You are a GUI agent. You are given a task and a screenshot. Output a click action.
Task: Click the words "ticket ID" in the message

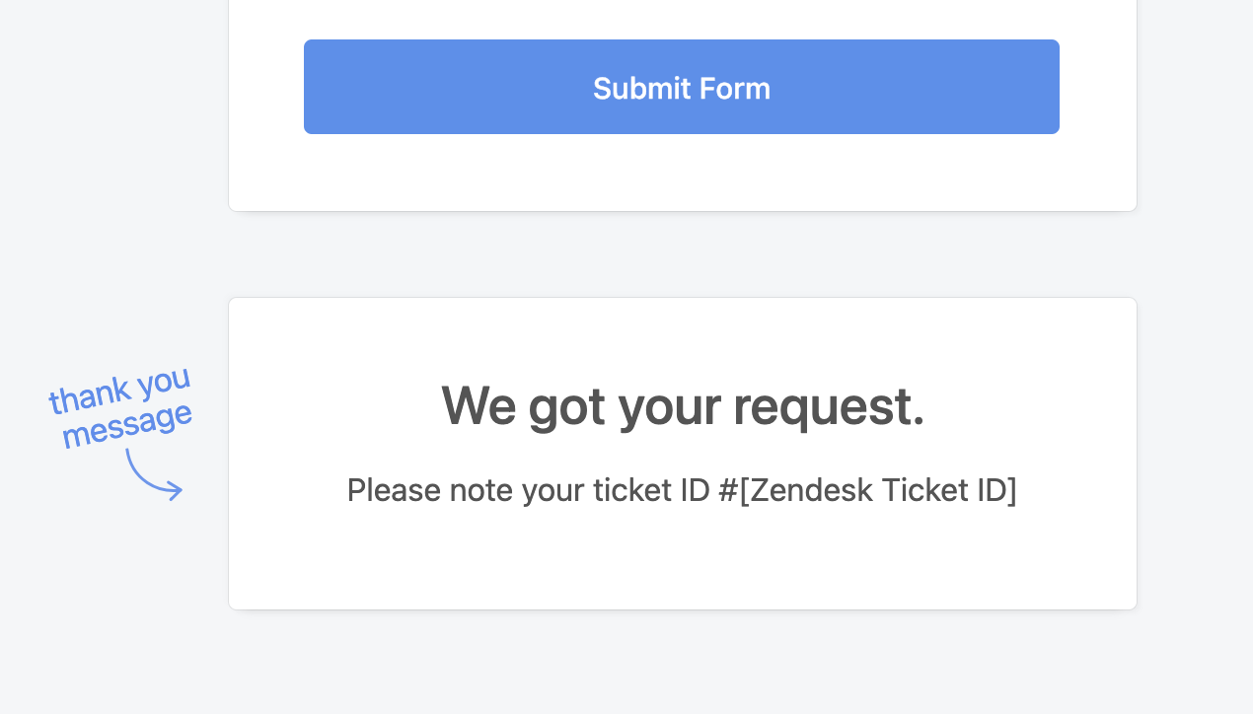click(x=651, y=490)
